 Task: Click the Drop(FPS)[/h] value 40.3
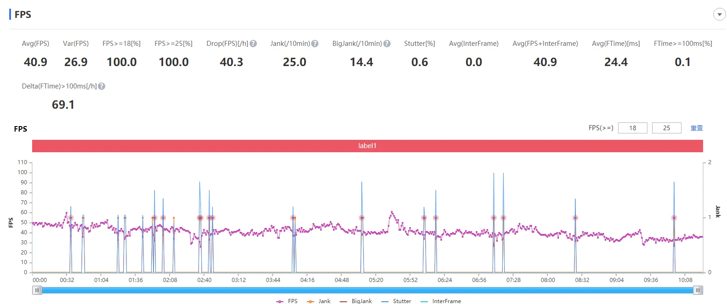click(232, 62)
